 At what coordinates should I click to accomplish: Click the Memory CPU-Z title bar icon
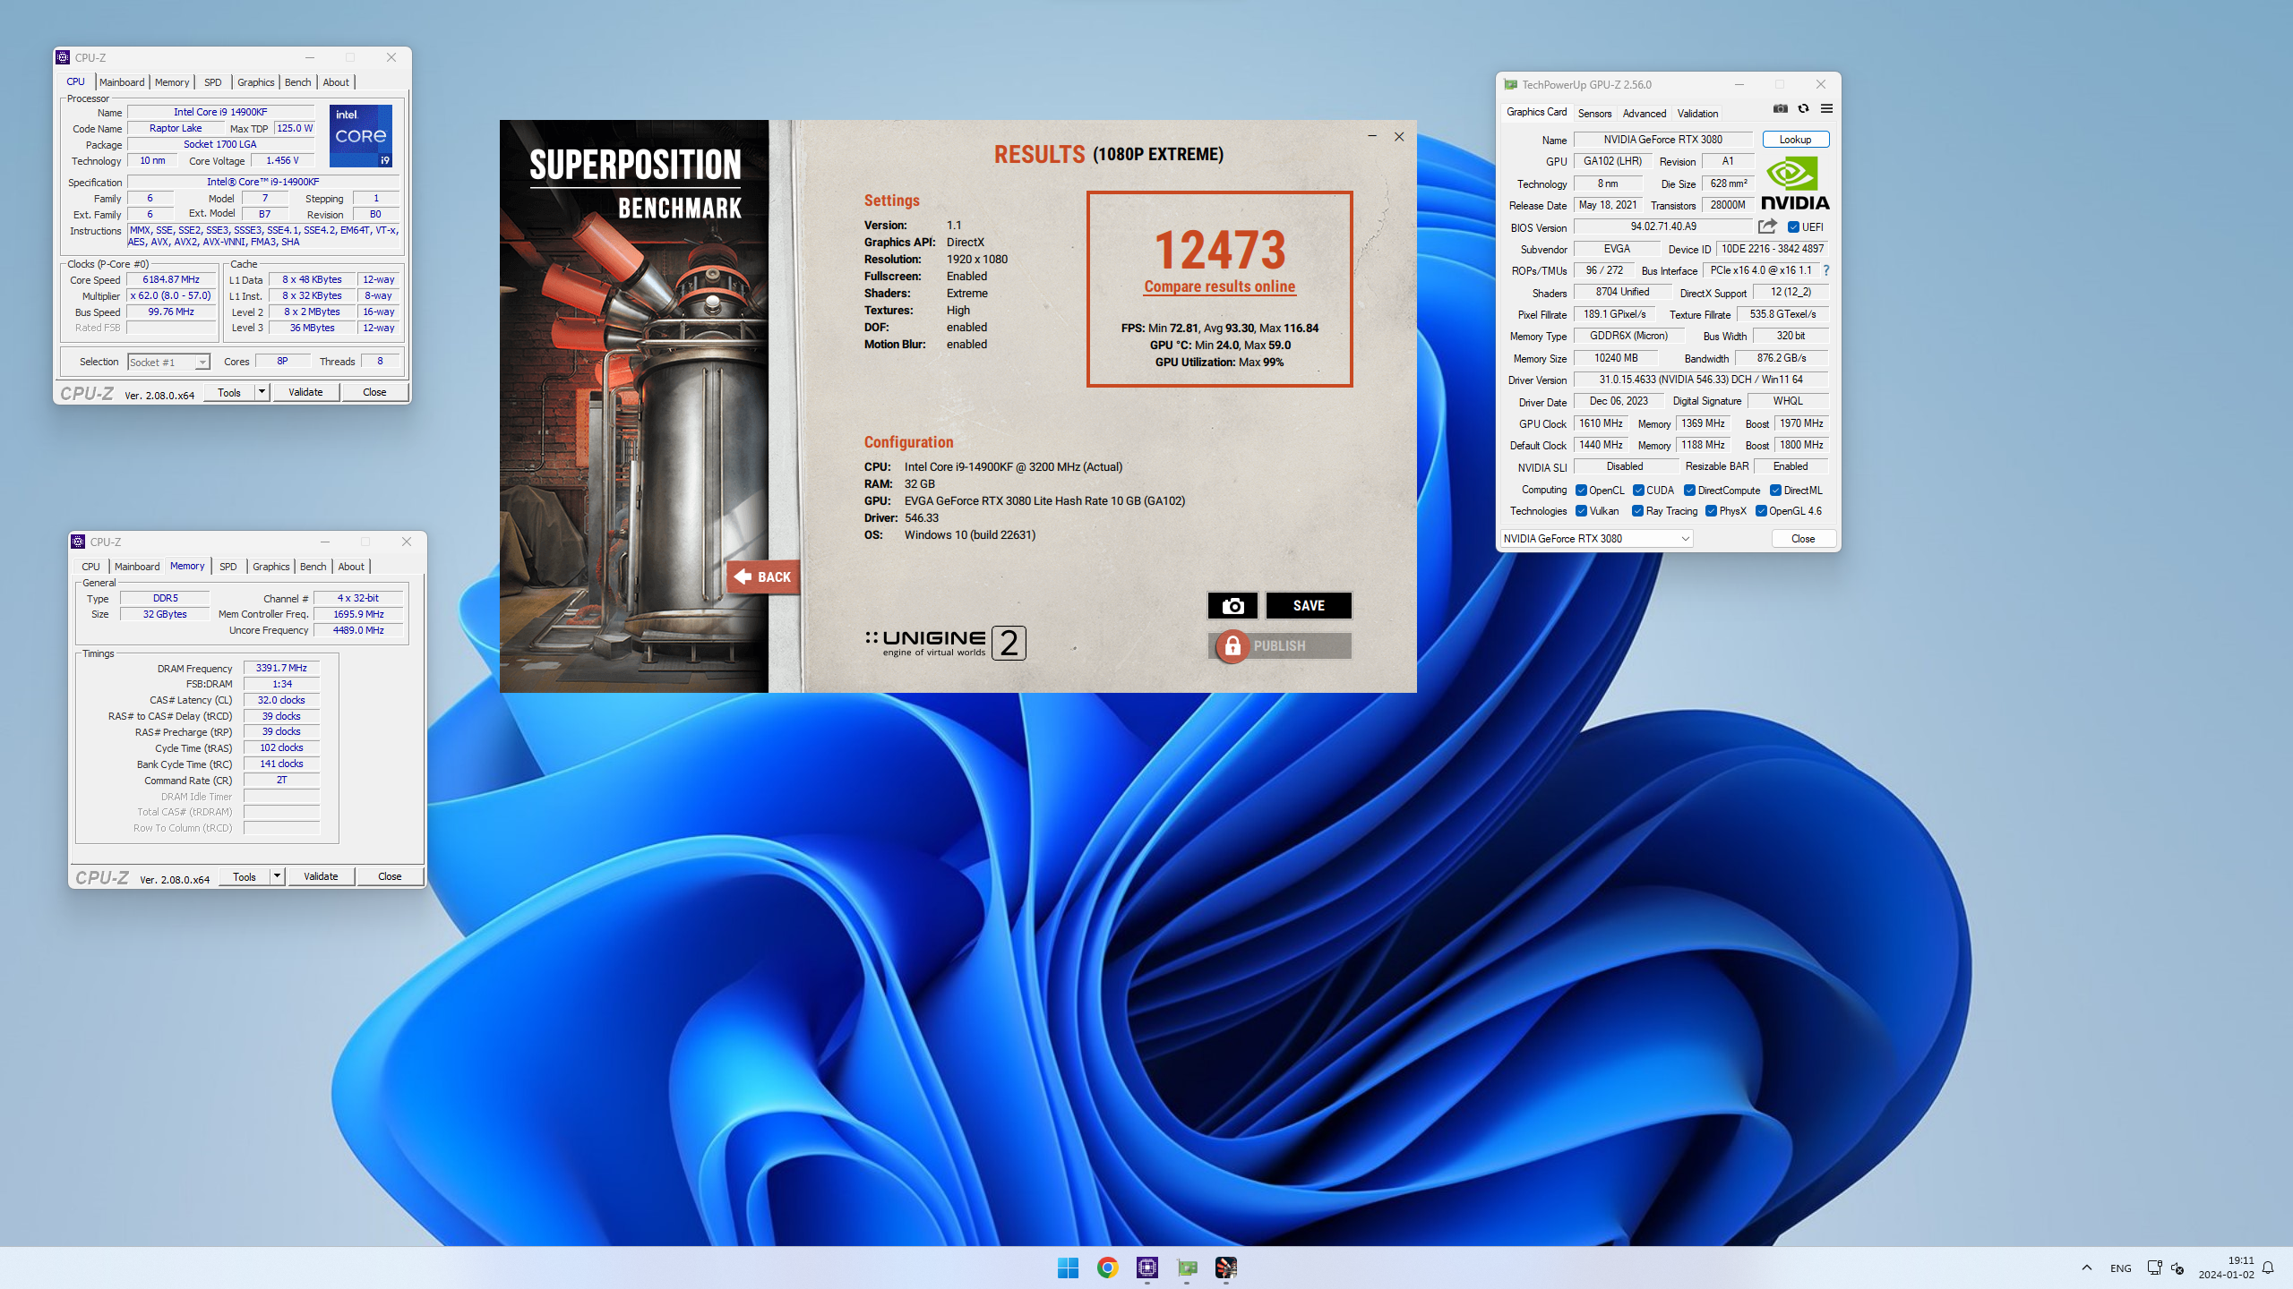pyautogui.click(x=78, y=542)
